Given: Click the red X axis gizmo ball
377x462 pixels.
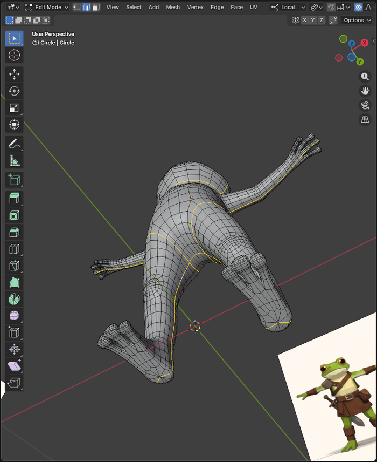Looking at the screenshot, I should [x=365, y=42].
